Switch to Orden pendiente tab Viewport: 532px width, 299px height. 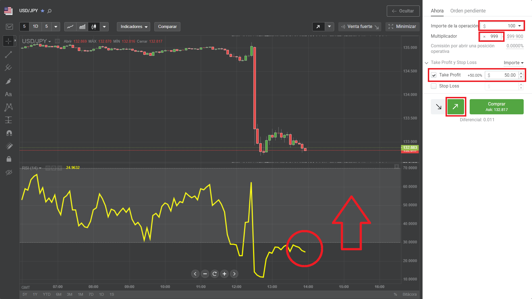[x=468, y=11]
